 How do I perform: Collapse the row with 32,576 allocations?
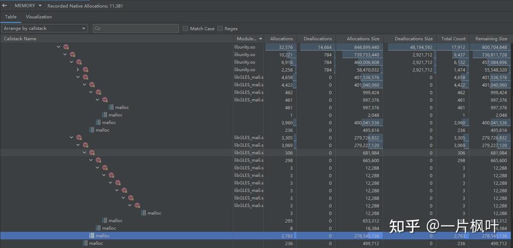[59, 47]
